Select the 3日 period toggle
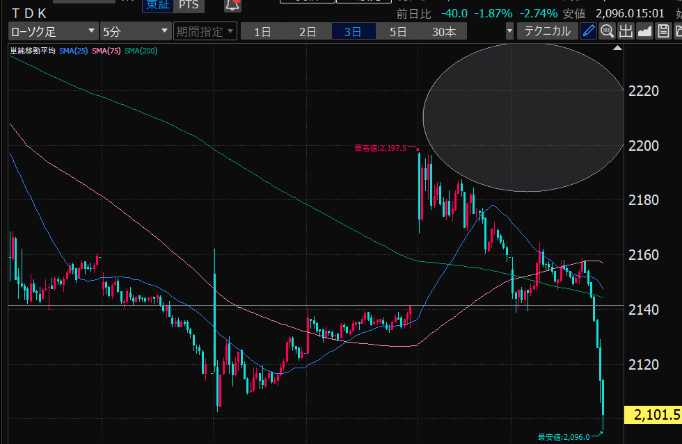Viewport: 682px width, 444px height. (353, 31)
